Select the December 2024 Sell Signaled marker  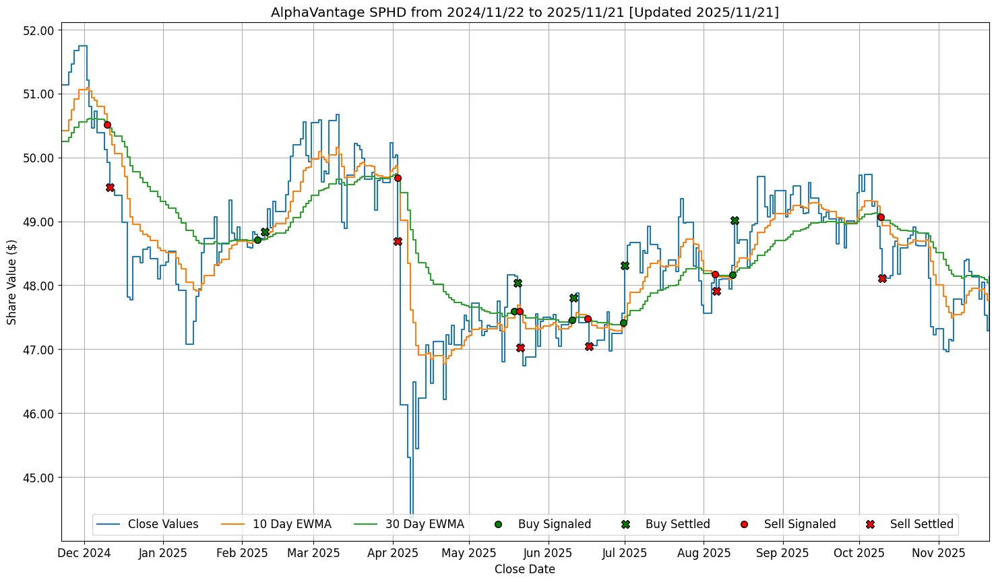pos(107,125)
